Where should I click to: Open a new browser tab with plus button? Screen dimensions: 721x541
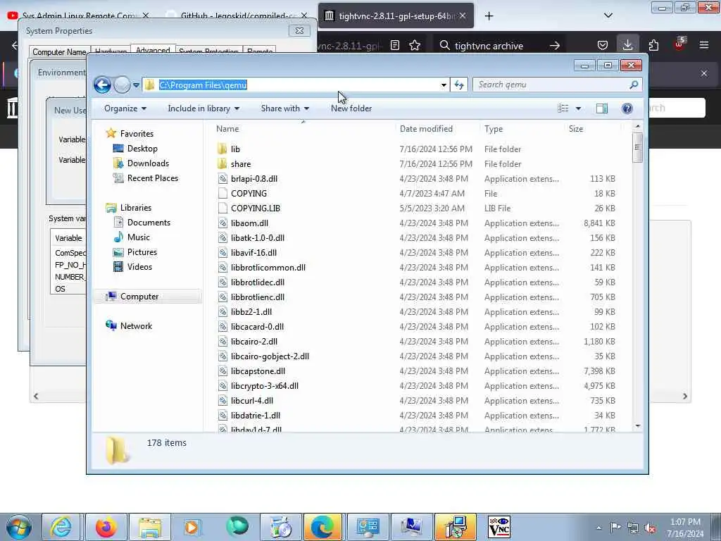click(489, 15)
